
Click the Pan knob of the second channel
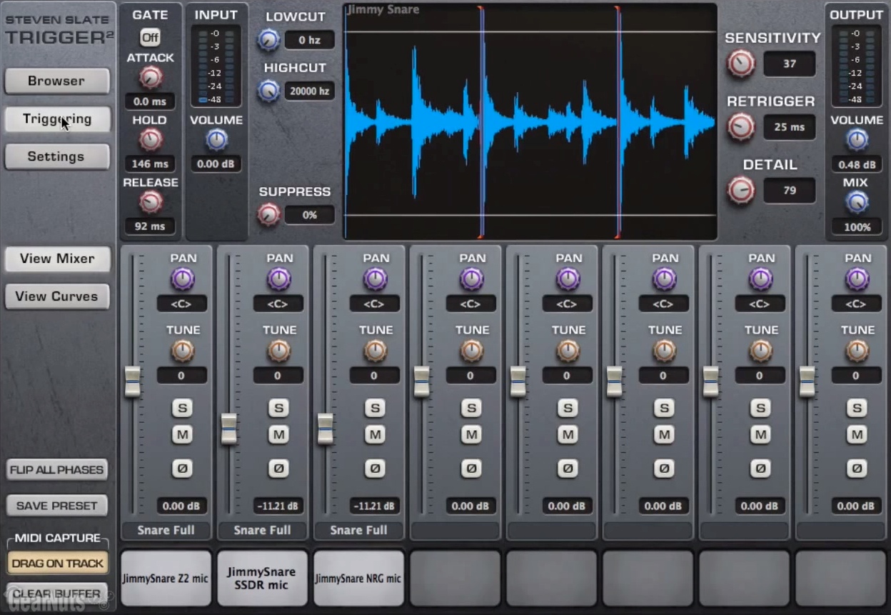point(279,279)
